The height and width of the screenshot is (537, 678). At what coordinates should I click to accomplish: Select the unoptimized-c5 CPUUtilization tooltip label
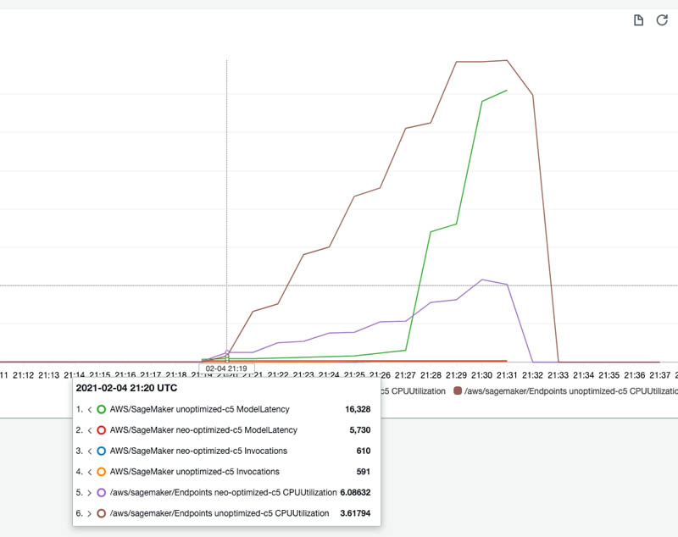(x=220, y=513)
